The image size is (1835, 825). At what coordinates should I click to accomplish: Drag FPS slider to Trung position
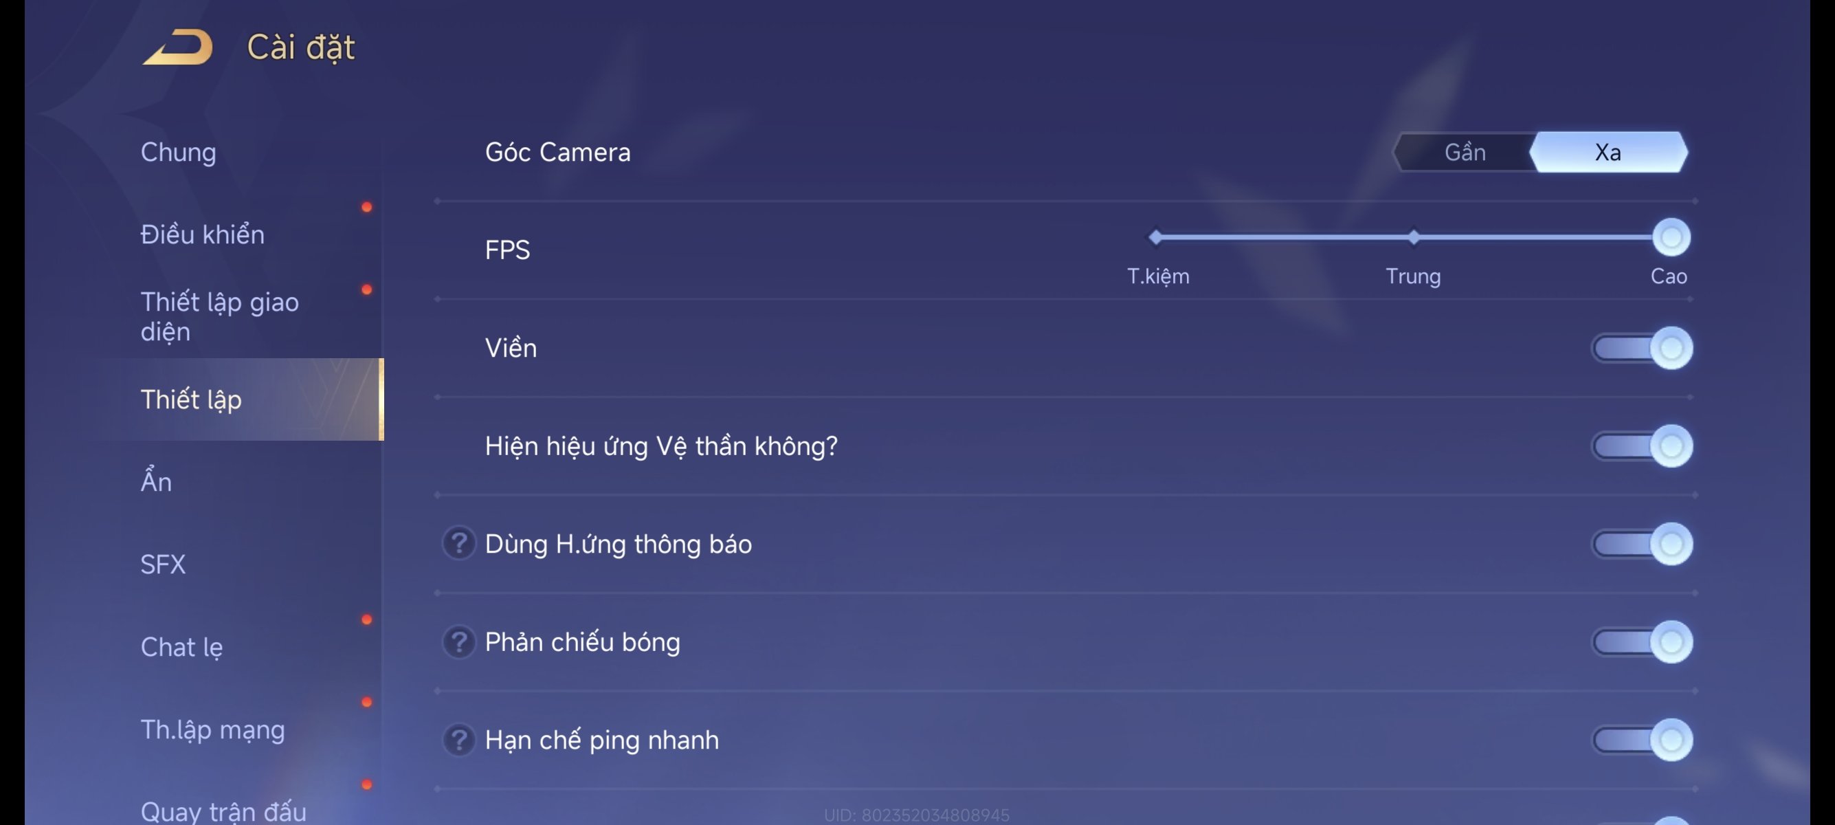(1410, 238)
